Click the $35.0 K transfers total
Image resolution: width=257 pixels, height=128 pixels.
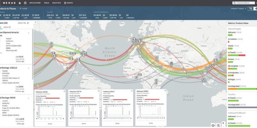[x=50, y=15]
